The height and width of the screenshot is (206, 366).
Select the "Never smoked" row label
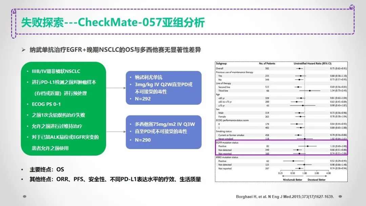[225, 139]
